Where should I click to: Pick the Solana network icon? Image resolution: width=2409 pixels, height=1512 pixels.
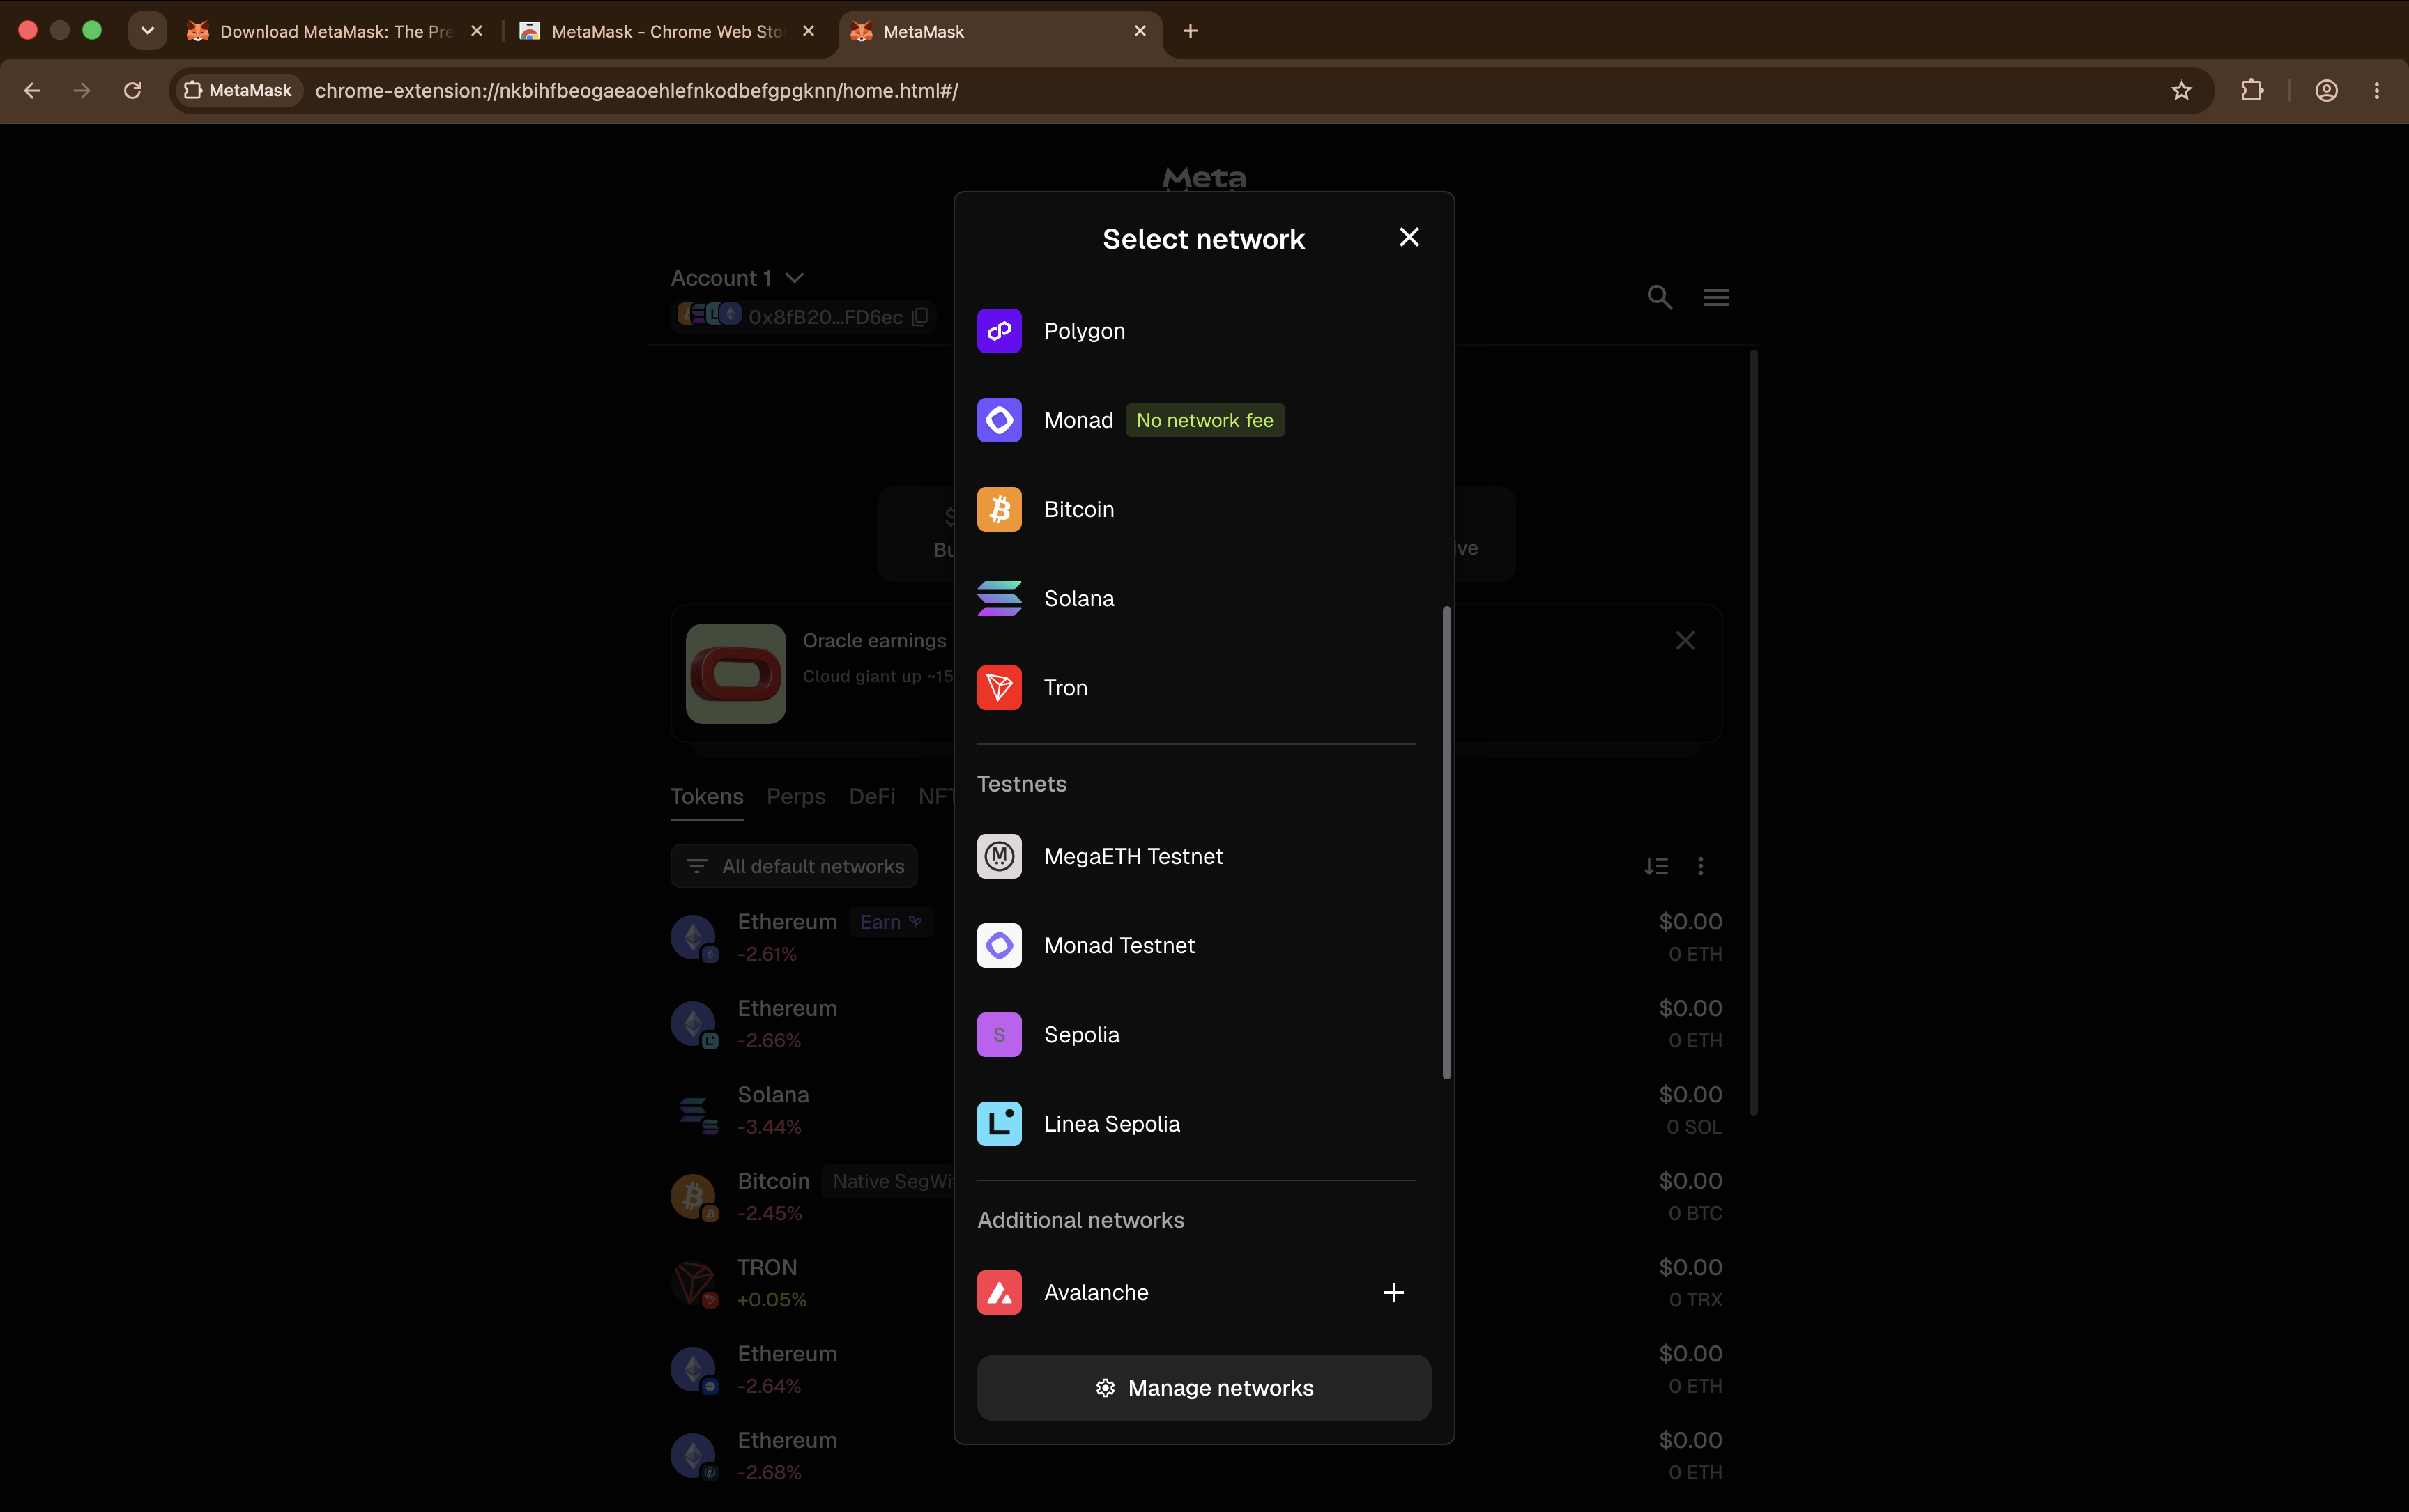(998, 598)
